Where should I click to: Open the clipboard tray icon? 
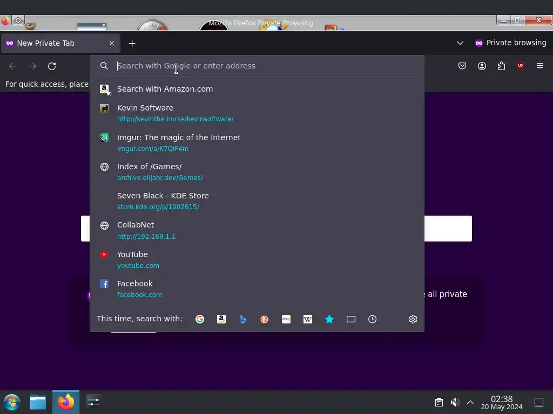click(439, 402)
